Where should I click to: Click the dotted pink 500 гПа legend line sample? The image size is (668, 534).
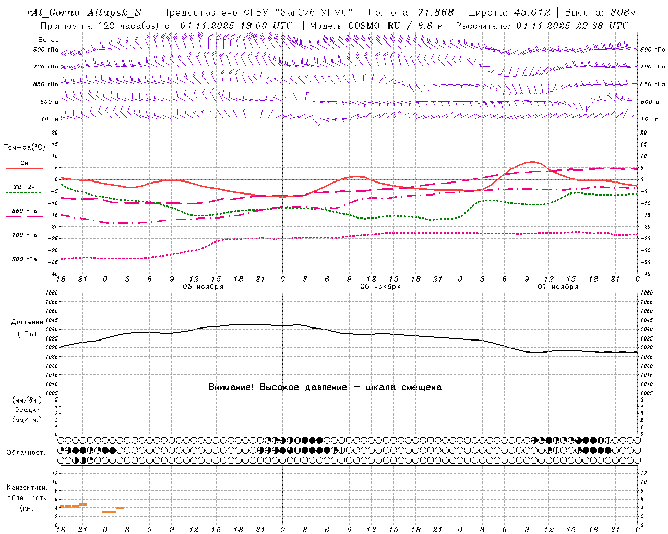coord(23,265)
